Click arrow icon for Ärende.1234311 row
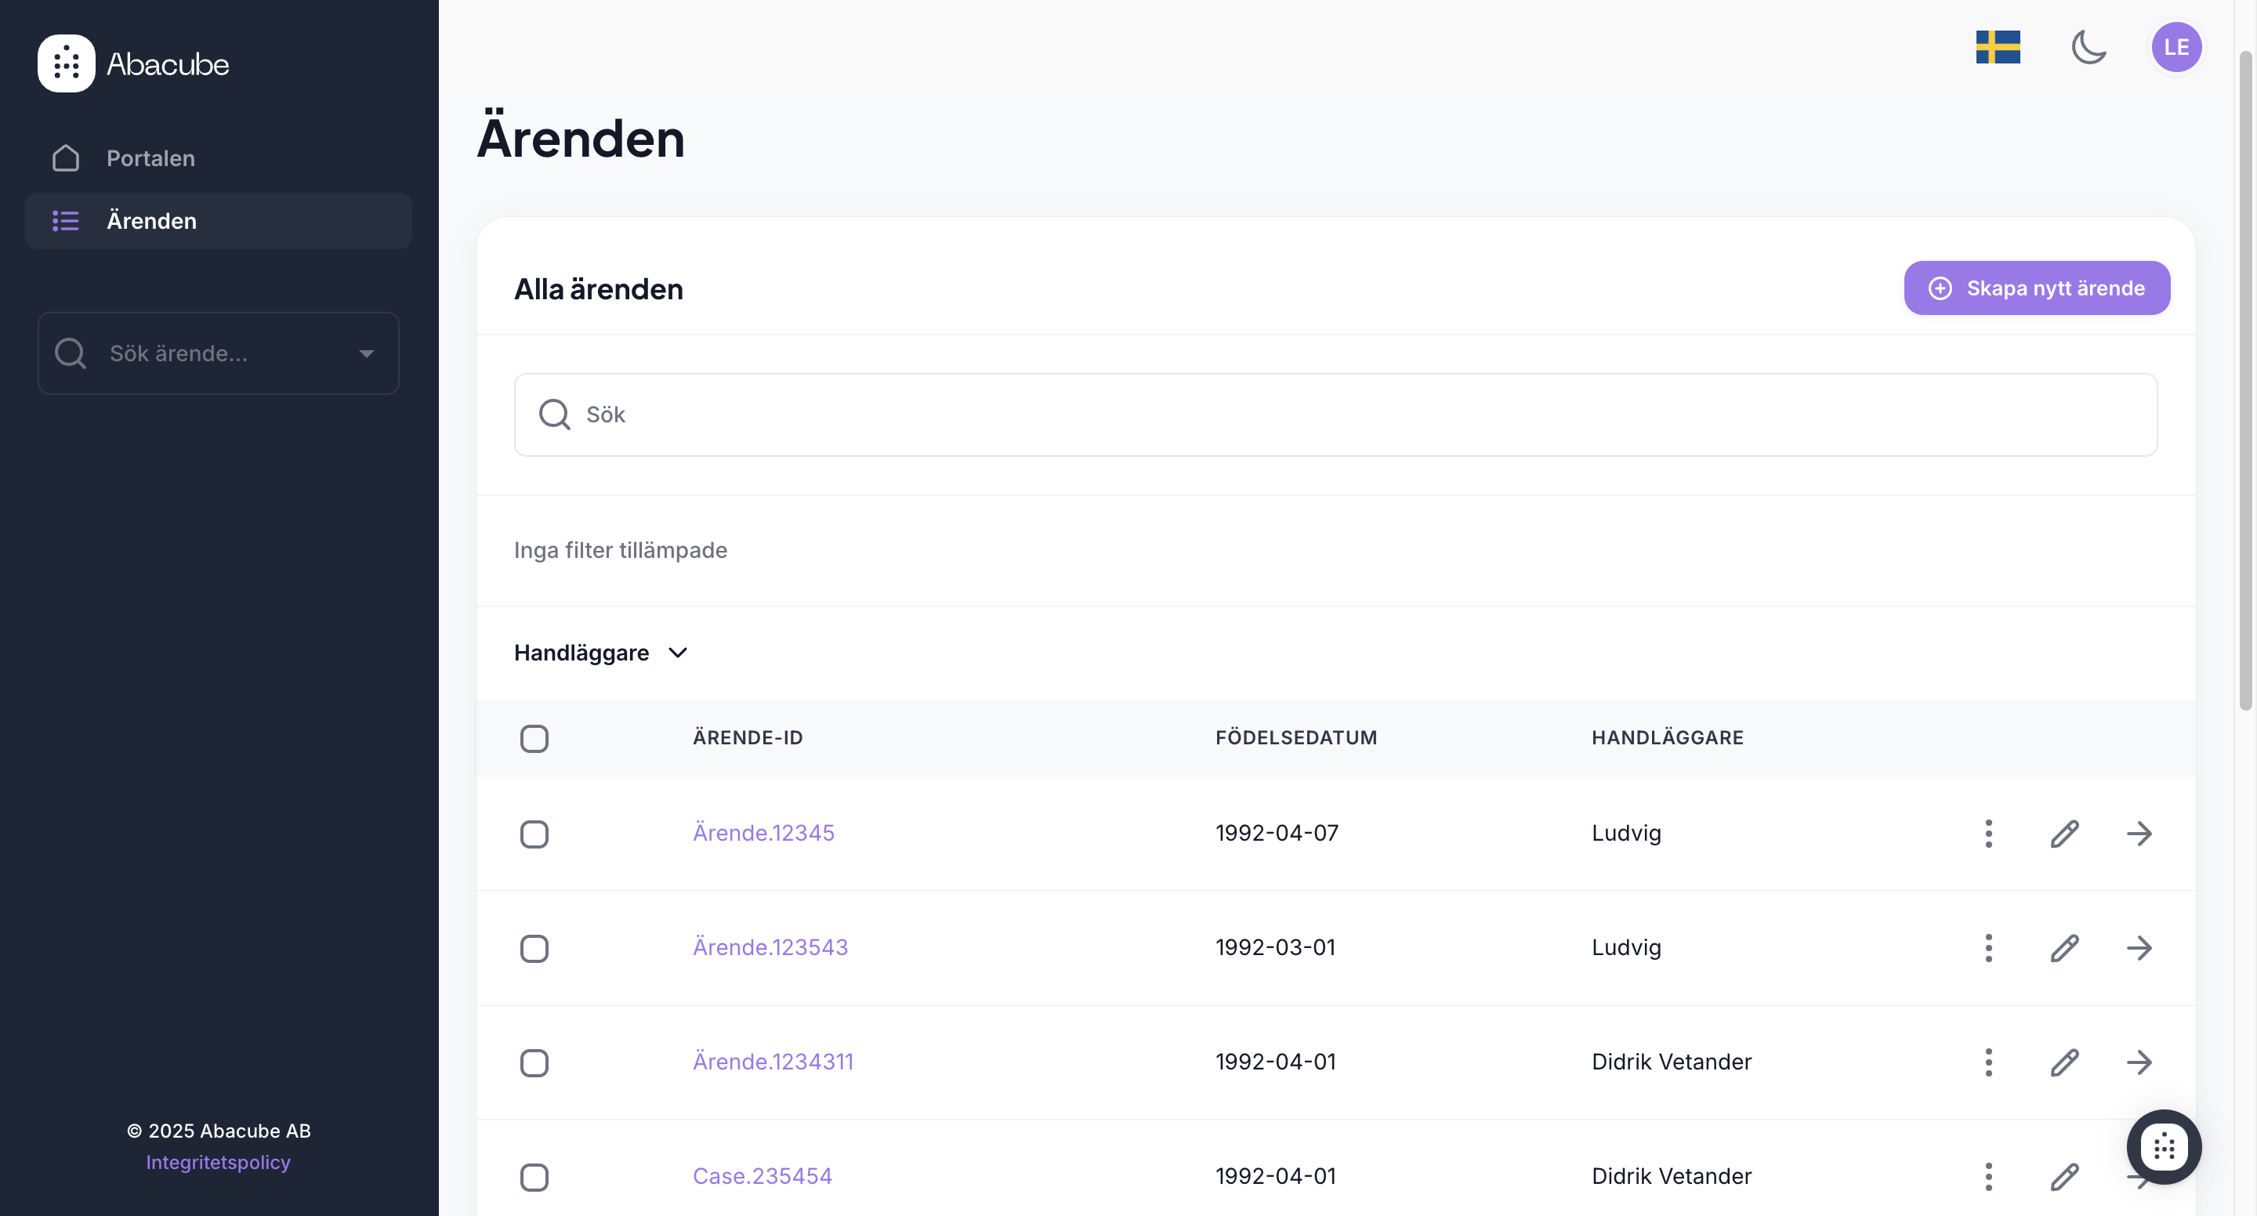This screenshot has width=2257, height=1216. point(2139,1062)
